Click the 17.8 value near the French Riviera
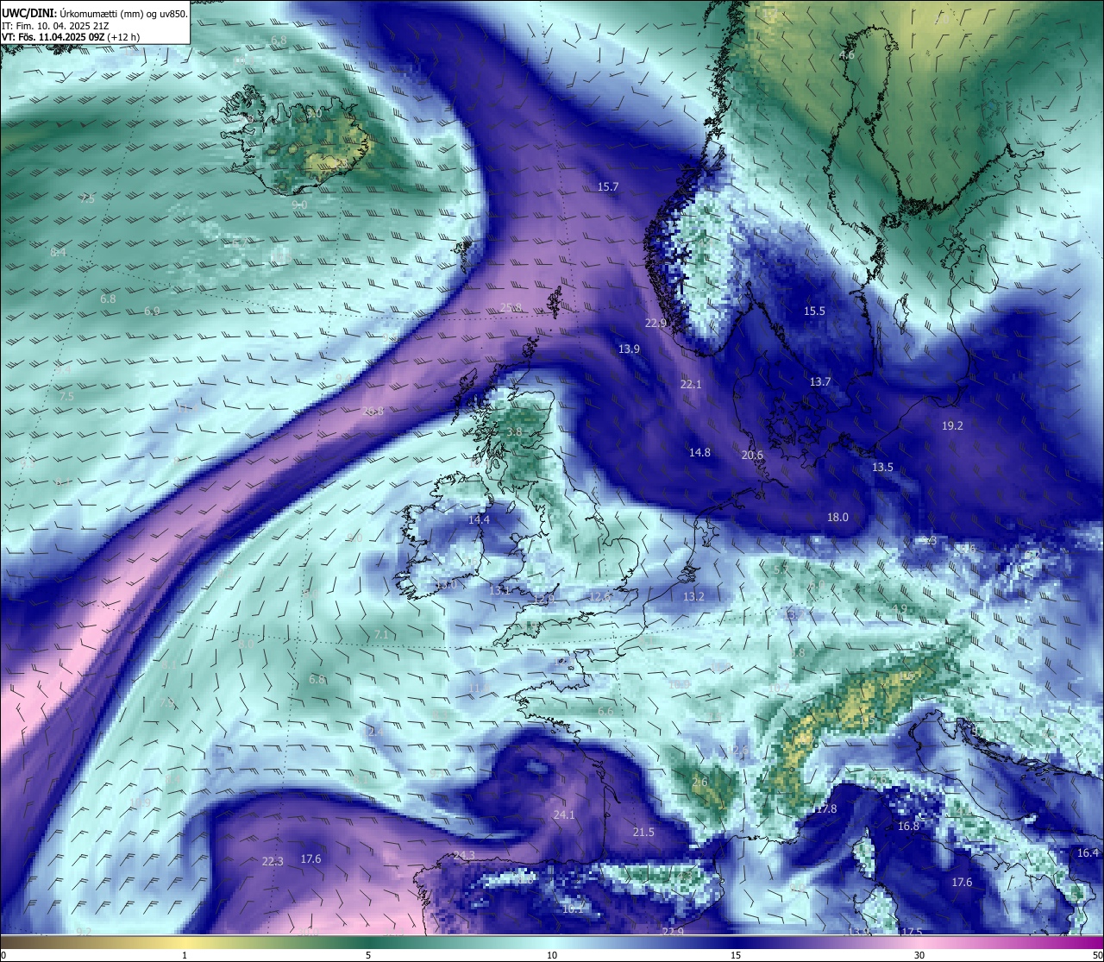This screenshot has width=1104, height=962. [826, 808]
